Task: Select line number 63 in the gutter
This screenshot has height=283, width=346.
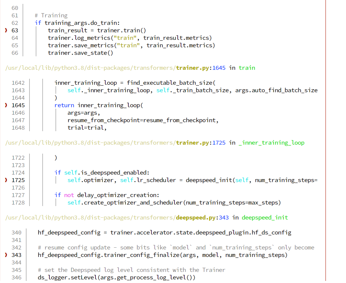Action: click(15, 30)
